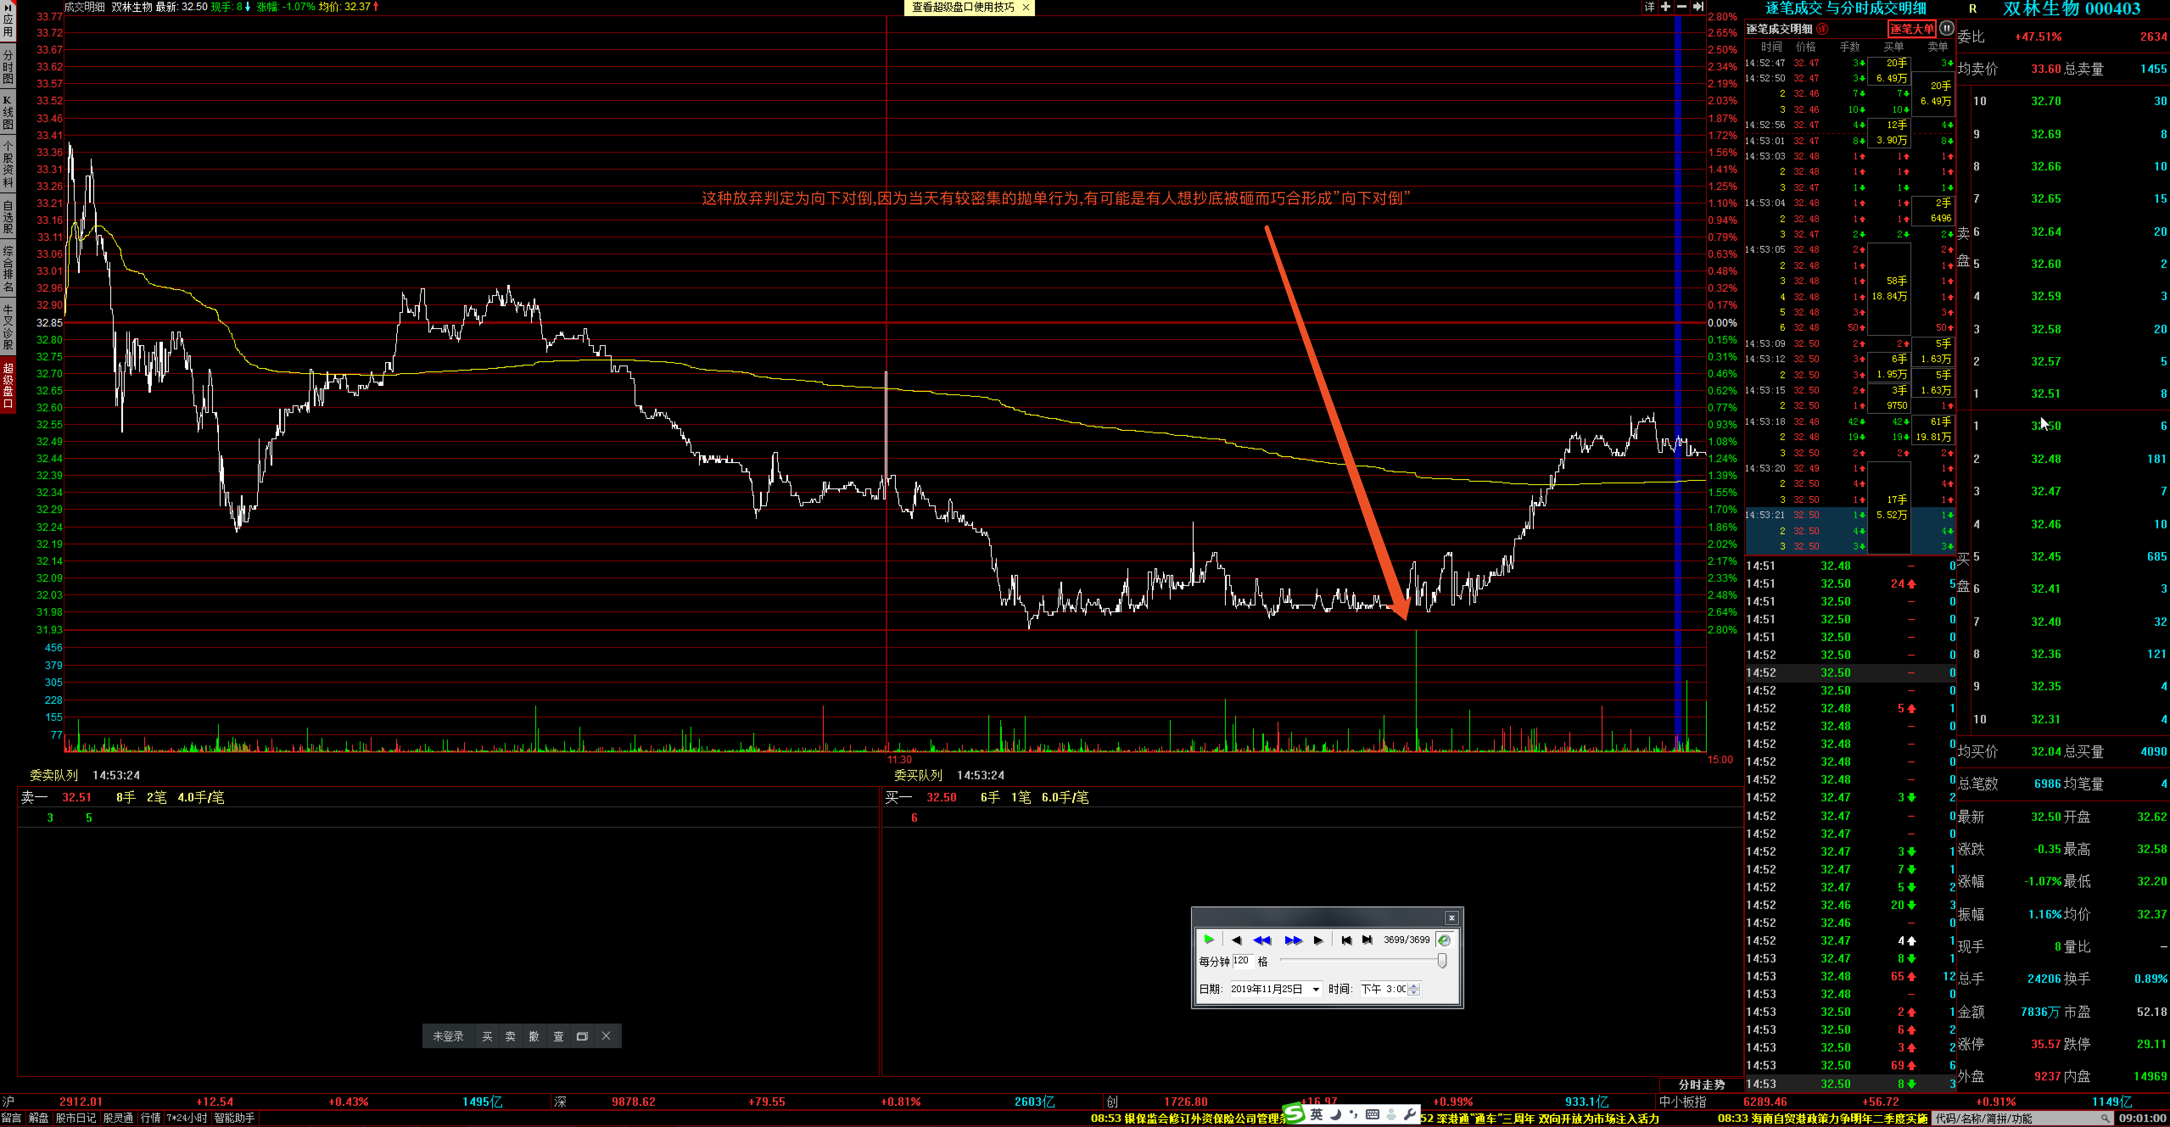Increase the time with the up spinner arrow
The height and width of the screenshot is (1127, 2170).
pyautogui.click(x=1415, y=985)
